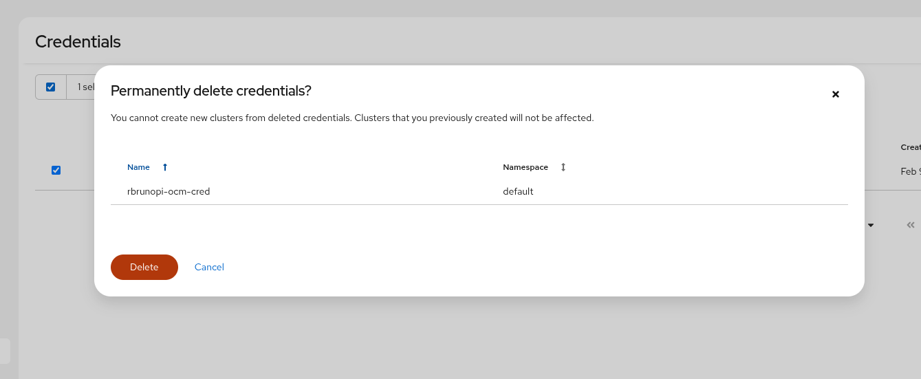Open the pagination per-page caret dropdown

point(871,225)
